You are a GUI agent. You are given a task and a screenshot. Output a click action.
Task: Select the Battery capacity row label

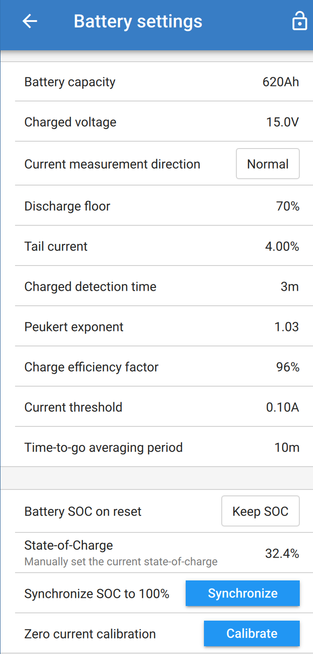[70, 82]
